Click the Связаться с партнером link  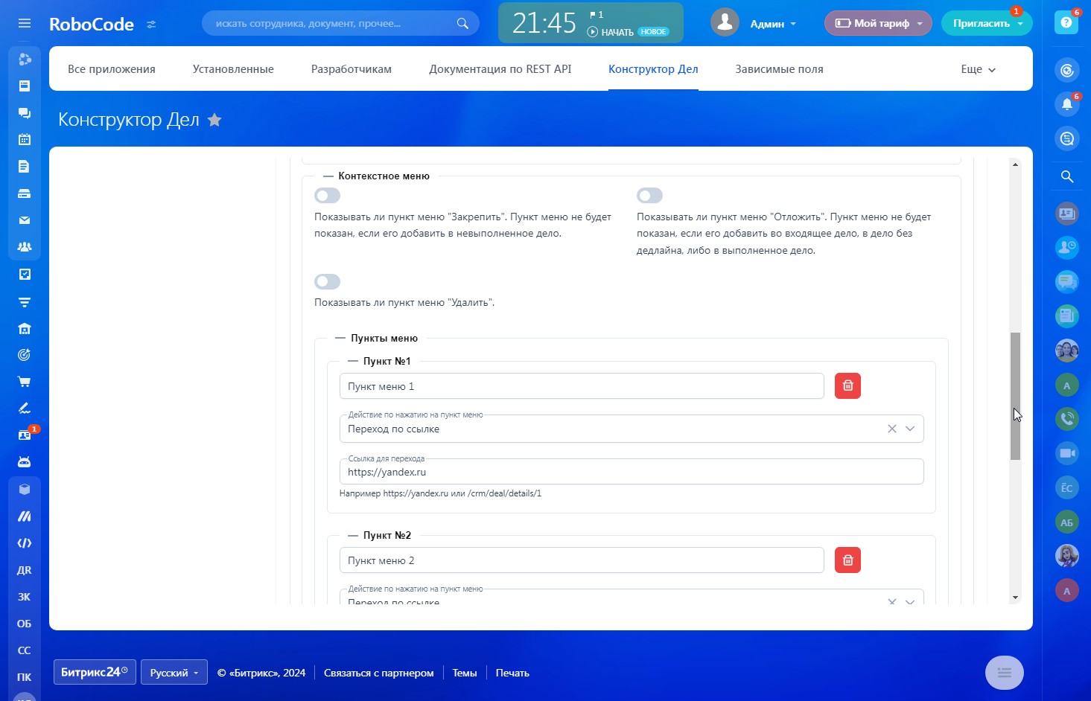[x=378, y=673]
